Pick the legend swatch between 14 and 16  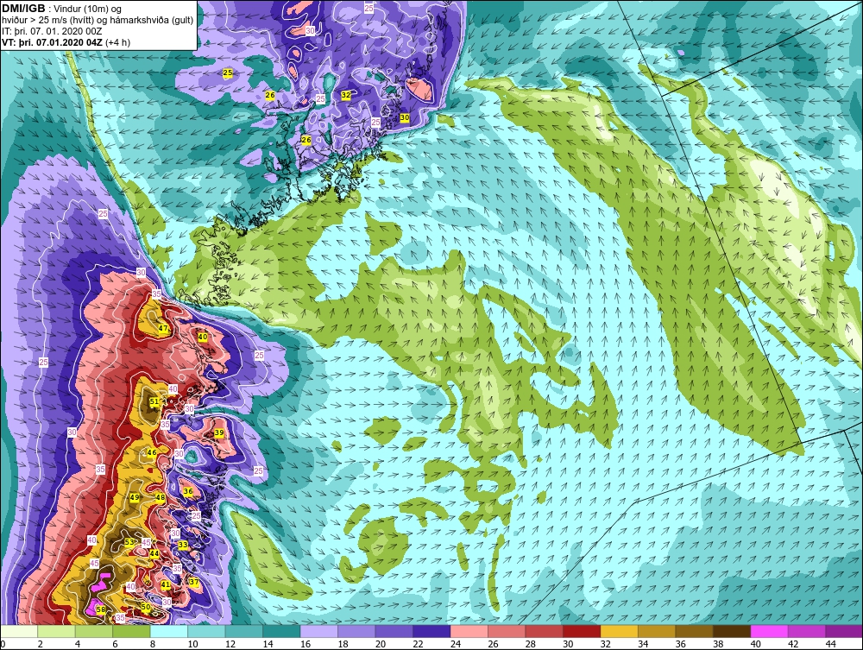coord(281,631)
